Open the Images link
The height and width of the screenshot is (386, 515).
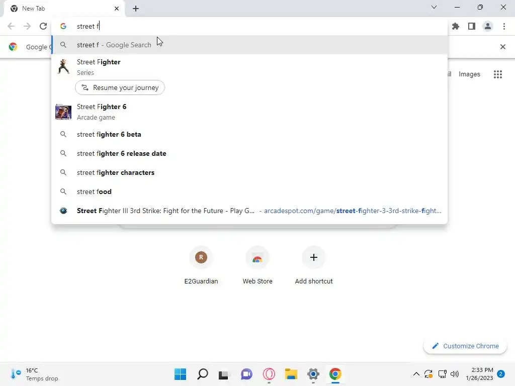[469, 74]
